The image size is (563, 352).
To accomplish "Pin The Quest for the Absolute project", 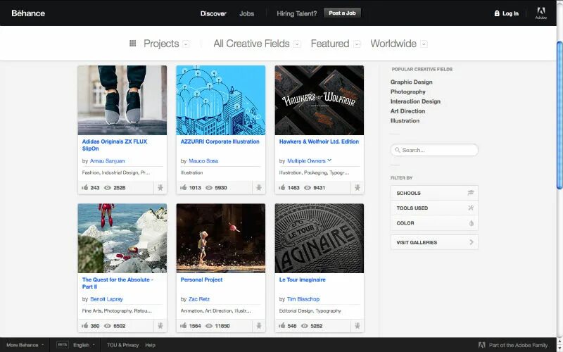I will tap(160, 326).
